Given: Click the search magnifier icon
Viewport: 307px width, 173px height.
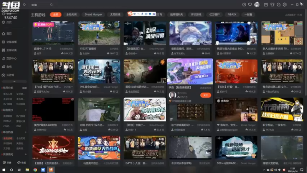Looking at the screenshot, I should (x=51, y=5).
